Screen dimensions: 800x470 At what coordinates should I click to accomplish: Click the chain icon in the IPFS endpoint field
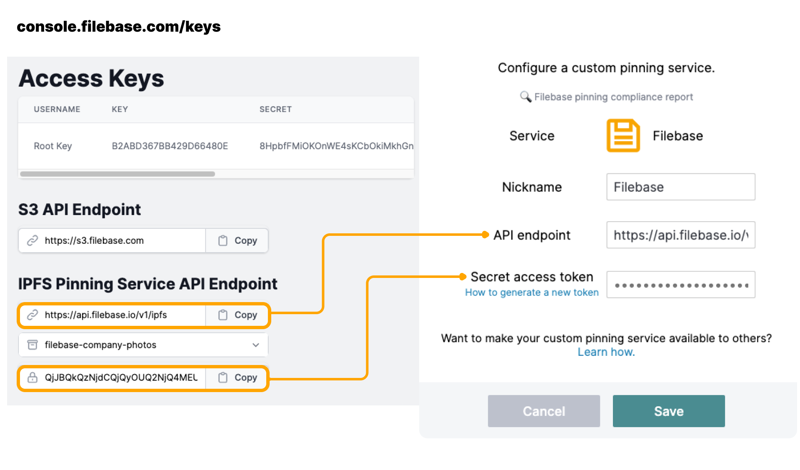point(32,315)
